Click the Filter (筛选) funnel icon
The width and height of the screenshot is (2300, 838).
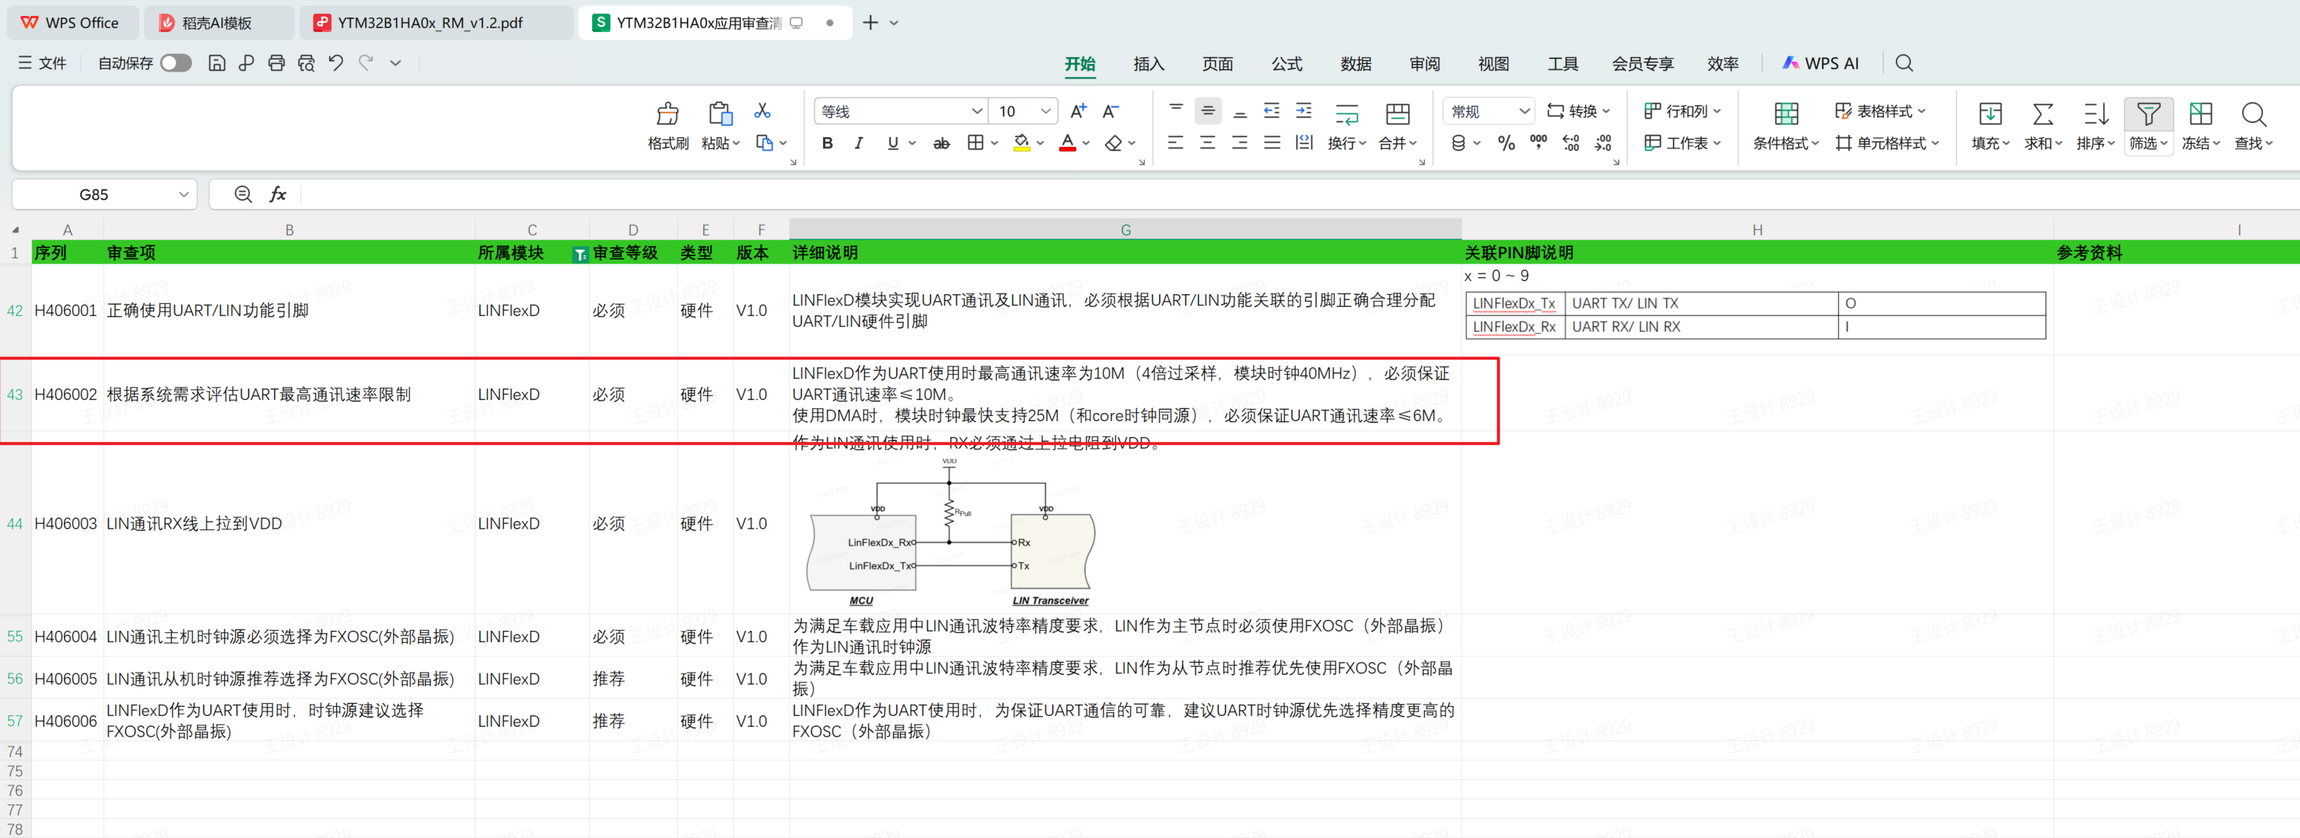tap(2148, 114)
